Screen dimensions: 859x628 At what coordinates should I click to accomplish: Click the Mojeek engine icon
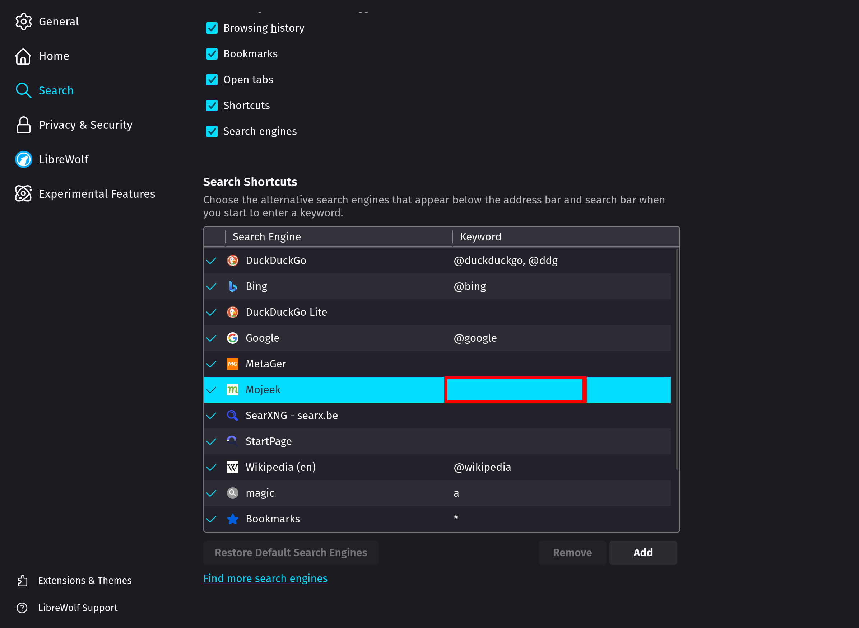[x=232, y=390]
